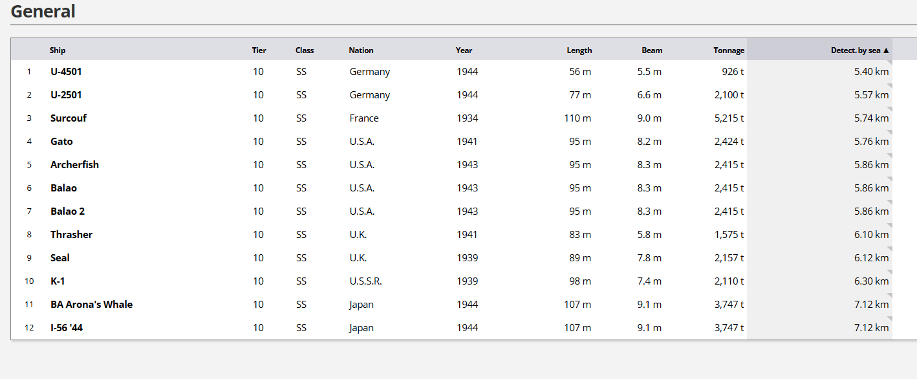This screenshot has width=917, height=379.
Task: Sort by Length column header
Action: (x=579, y=50)
